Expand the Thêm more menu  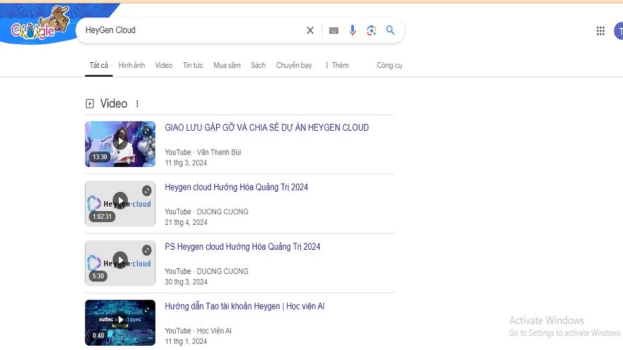pyautogui.click(x=336, y=65)
